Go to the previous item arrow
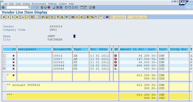This screenshot has height=102, width=193. tap(8, 17)
